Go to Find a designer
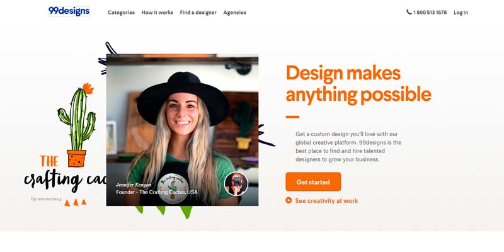504x252 pixels. tap(198, 13)
